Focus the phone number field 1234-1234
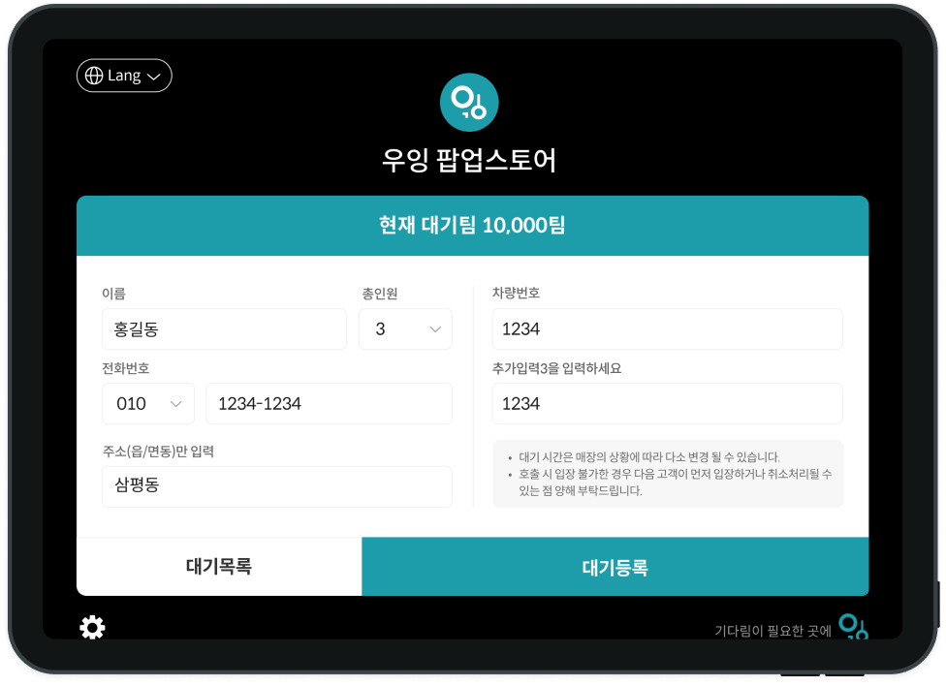946x686 pixels. tap(329, 404)
